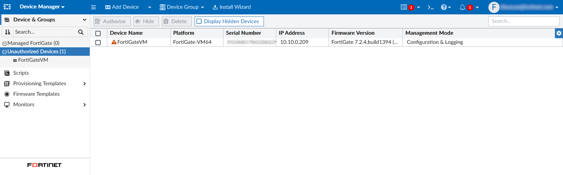563x175 pixels.
Task: Click the sort order icon beside search
Action: click(x=8, y=32)
